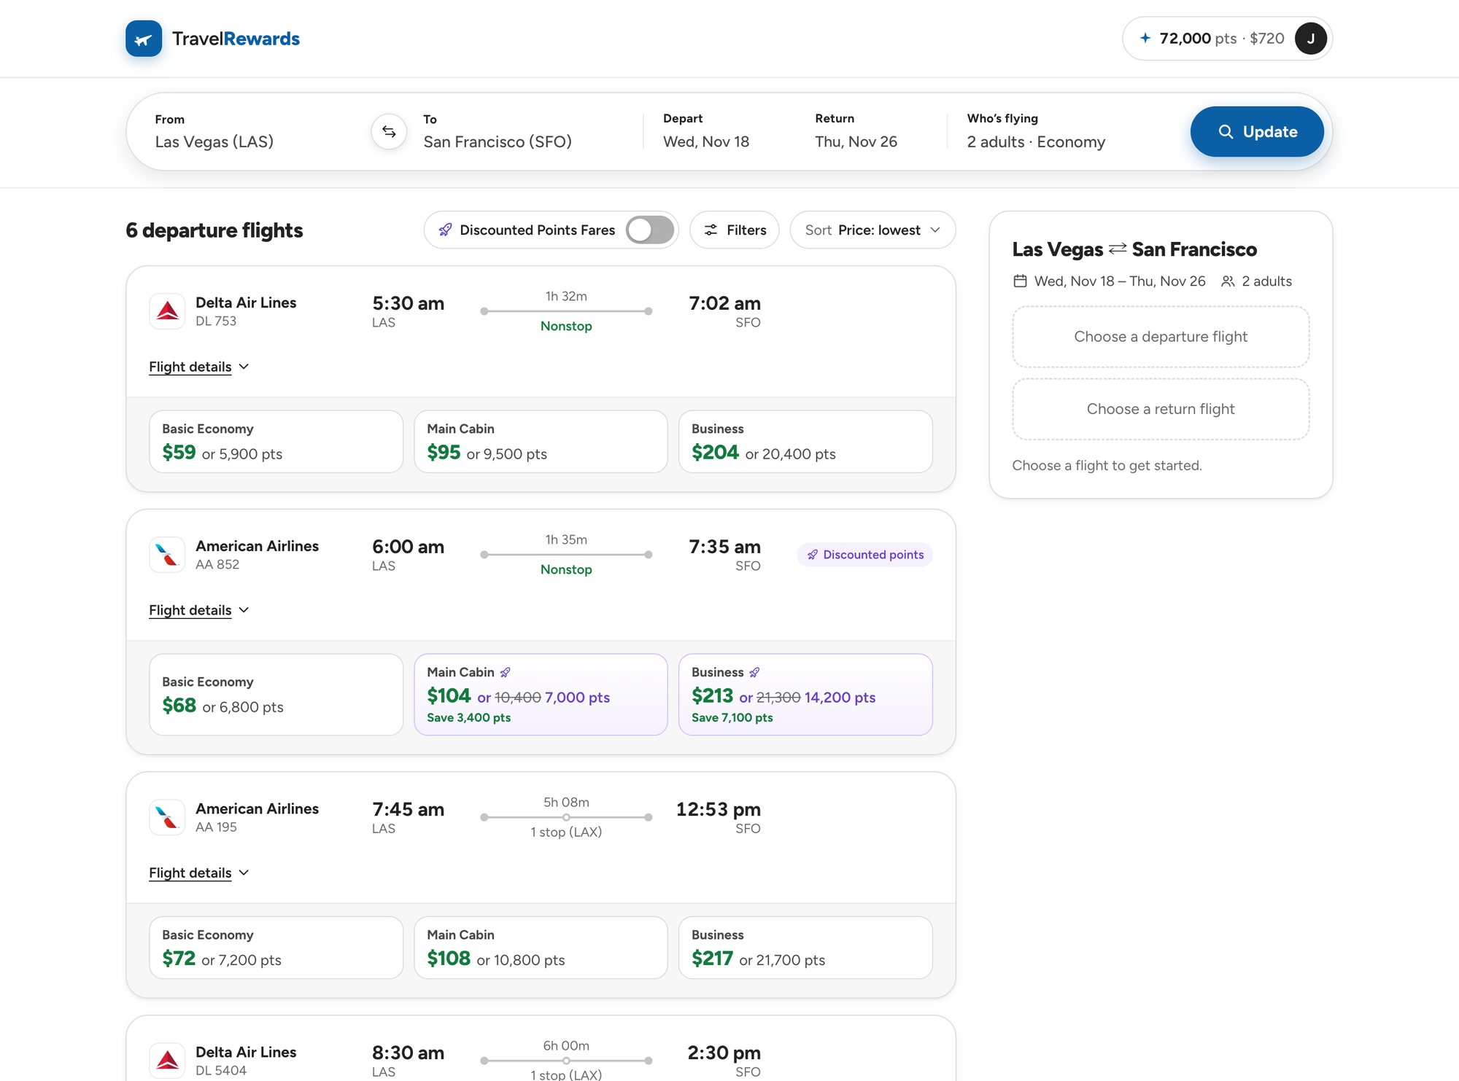1459x1081 pixels.
Task: Open the Sort Price: lowest dropdown
Action: [872, 230]
